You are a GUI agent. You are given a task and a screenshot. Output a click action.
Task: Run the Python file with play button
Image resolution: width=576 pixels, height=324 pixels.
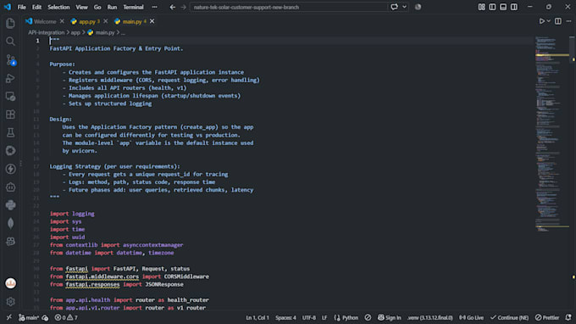pos(542,21)
